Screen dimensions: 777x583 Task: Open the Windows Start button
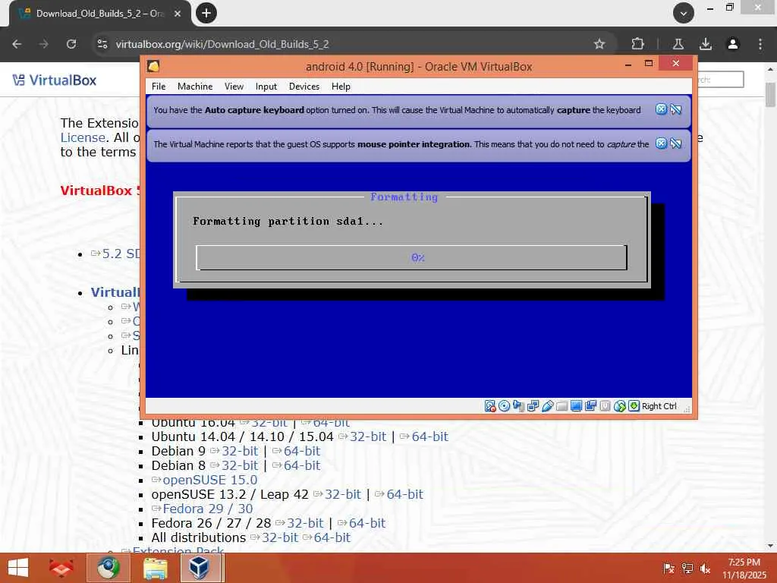coord(18,568)
